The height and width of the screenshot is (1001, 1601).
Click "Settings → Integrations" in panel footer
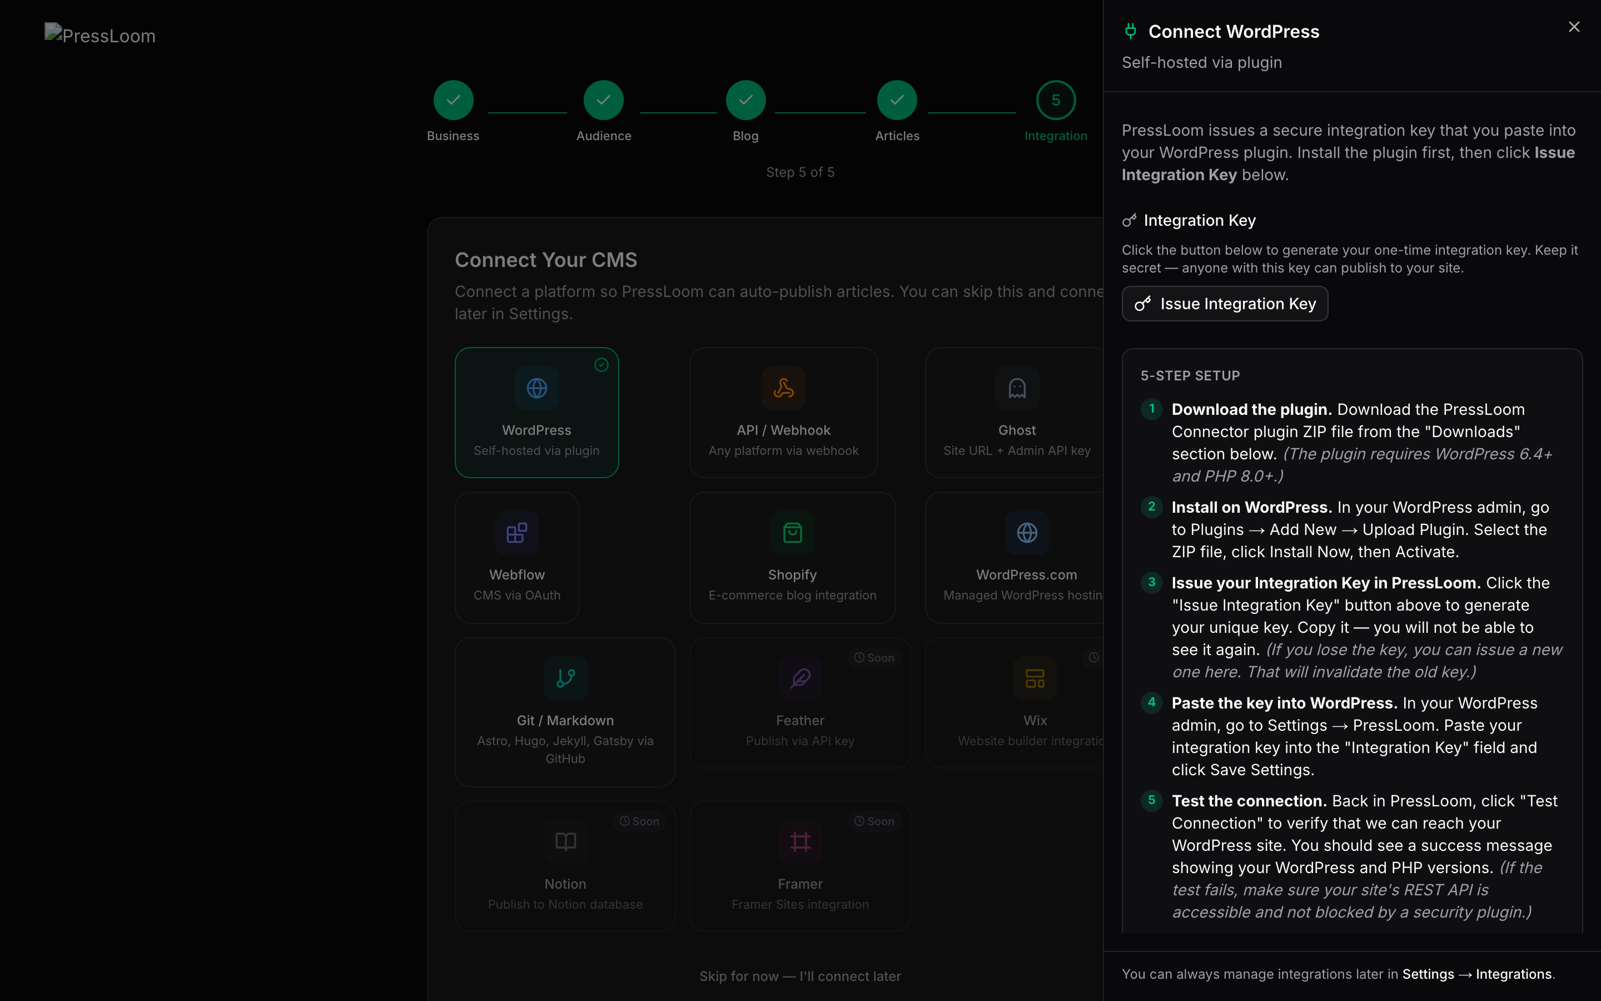tap(1476, 974)
